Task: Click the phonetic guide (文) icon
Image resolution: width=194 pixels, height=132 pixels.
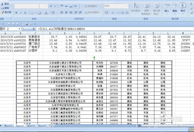Action: (53, 13)
